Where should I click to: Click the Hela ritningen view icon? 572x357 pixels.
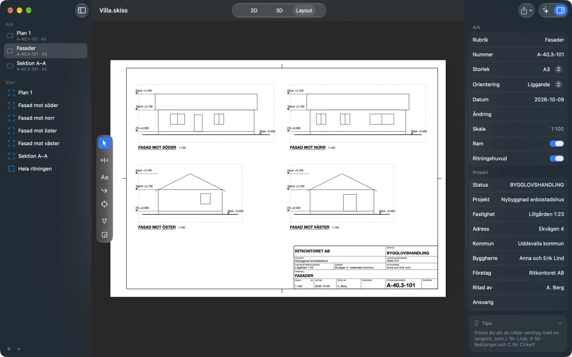(11, 169)
